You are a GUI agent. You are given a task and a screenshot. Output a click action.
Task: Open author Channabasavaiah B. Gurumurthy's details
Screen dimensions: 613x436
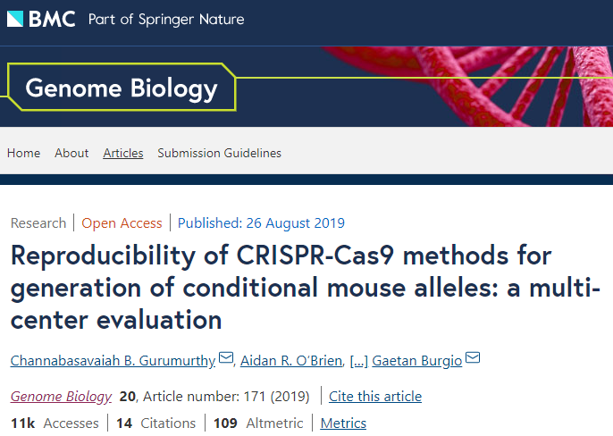pos(113,360)
